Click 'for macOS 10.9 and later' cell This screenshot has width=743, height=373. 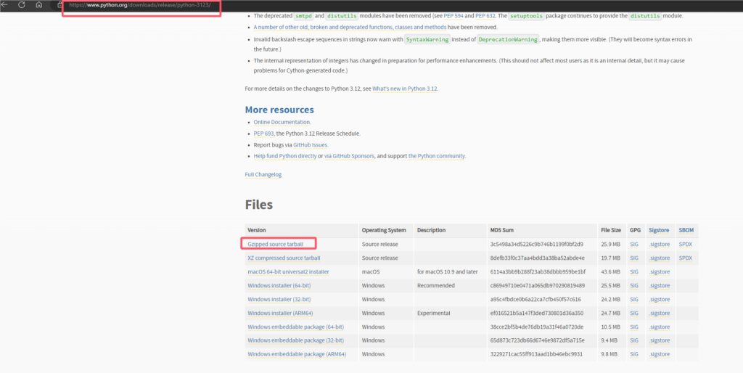tap(447, 271)
